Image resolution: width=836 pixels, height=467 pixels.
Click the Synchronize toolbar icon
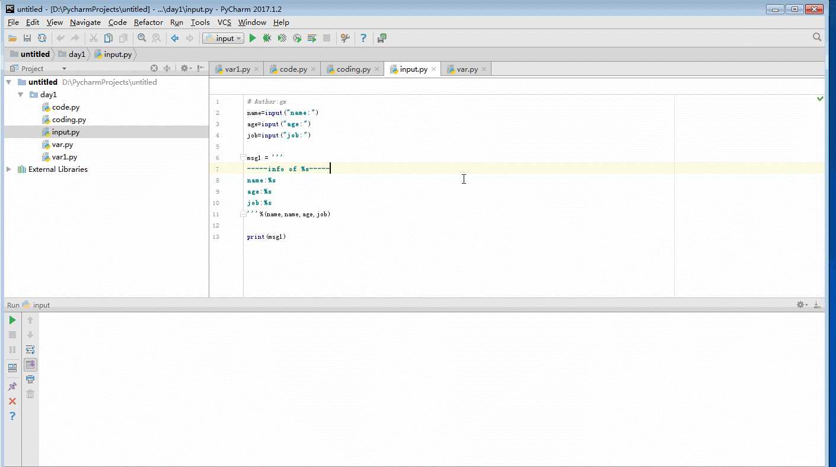click(x=42, y=38)
